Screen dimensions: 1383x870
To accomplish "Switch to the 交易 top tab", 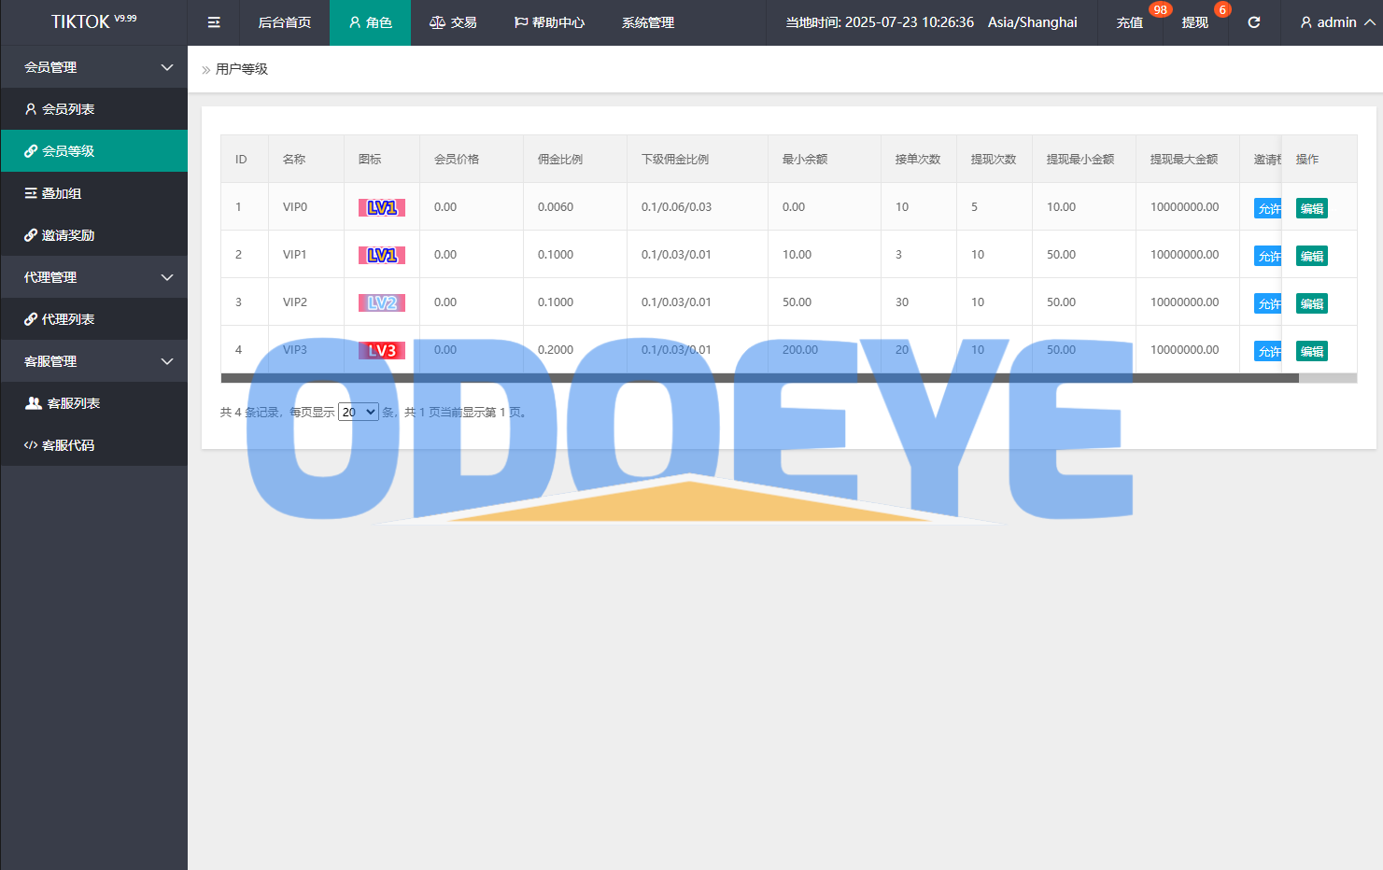I will [x=453, y=22].
